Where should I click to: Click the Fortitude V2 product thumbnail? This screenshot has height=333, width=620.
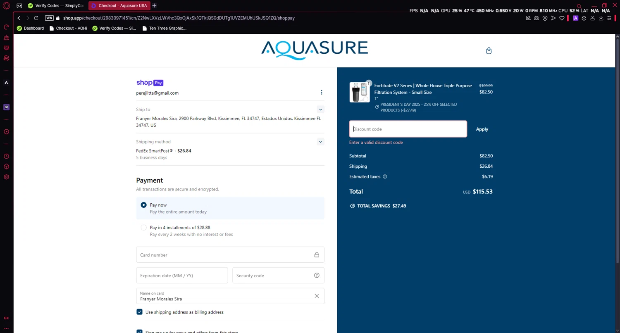360,92
